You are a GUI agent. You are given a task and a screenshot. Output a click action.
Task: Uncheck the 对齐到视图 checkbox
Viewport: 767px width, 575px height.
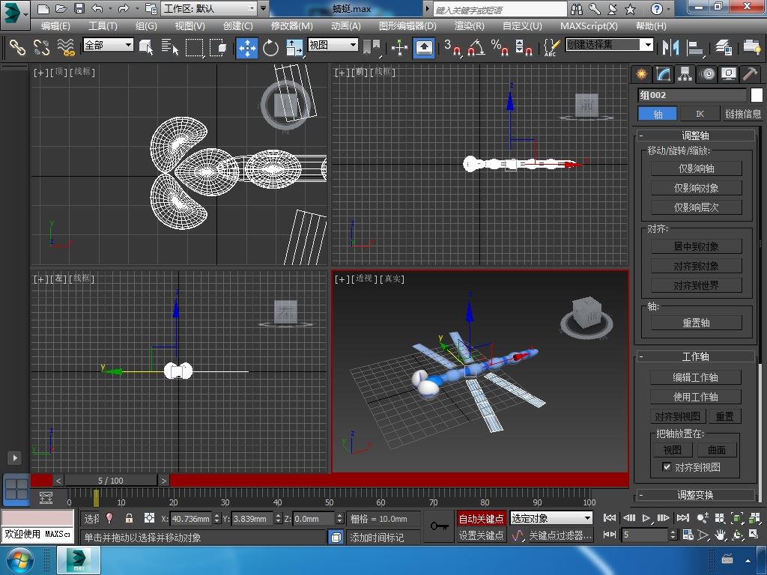(667, 467)
